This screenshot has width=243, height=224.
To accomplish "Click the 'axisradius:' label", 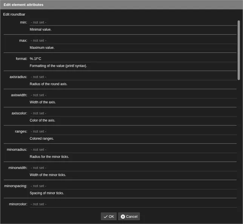I will 18,77.
